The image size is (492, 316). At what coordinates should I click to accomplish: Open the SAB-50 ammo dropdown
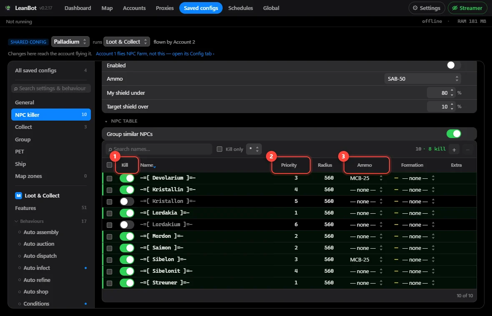423,79
